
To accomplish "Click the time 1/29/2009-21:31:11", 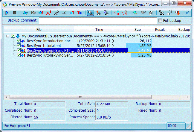I will pyautogui.click(x=94, y=41).
